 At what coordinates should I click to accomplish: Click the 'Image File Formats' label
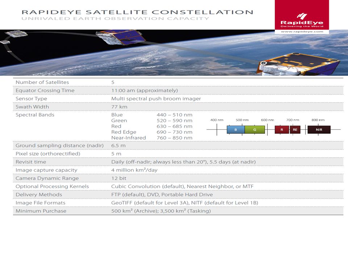click(40, 203)
